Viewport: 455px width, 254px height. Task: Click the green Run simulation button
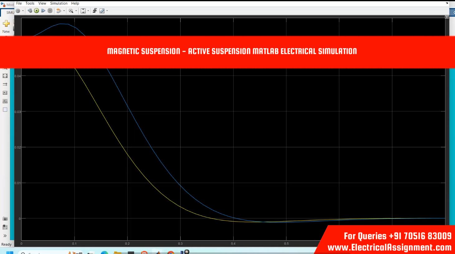coord(36,11)
